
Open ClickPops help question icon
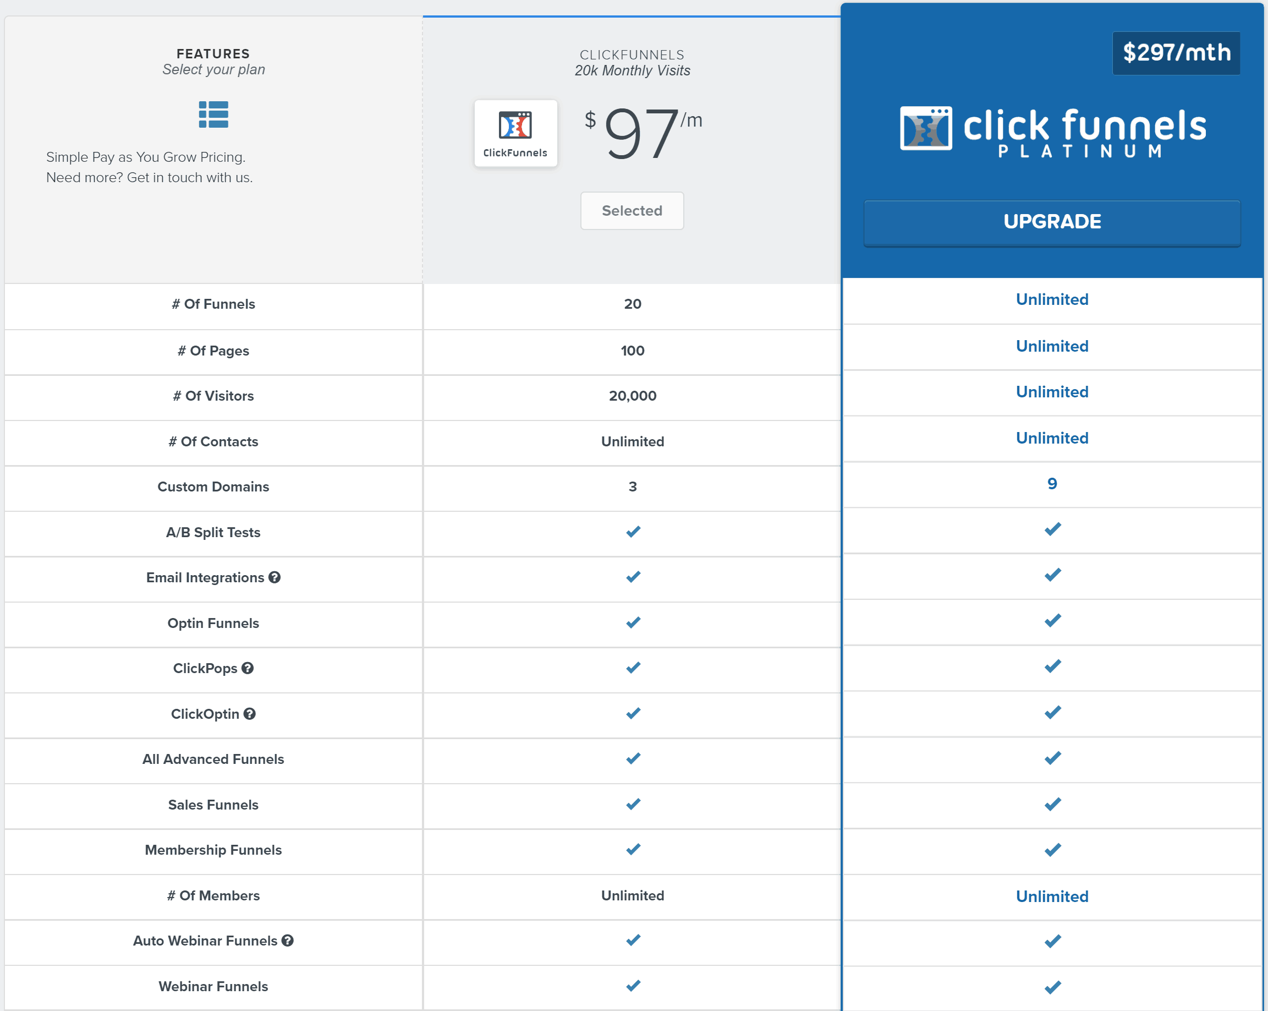pyautogui.click(x=248, y=668)
